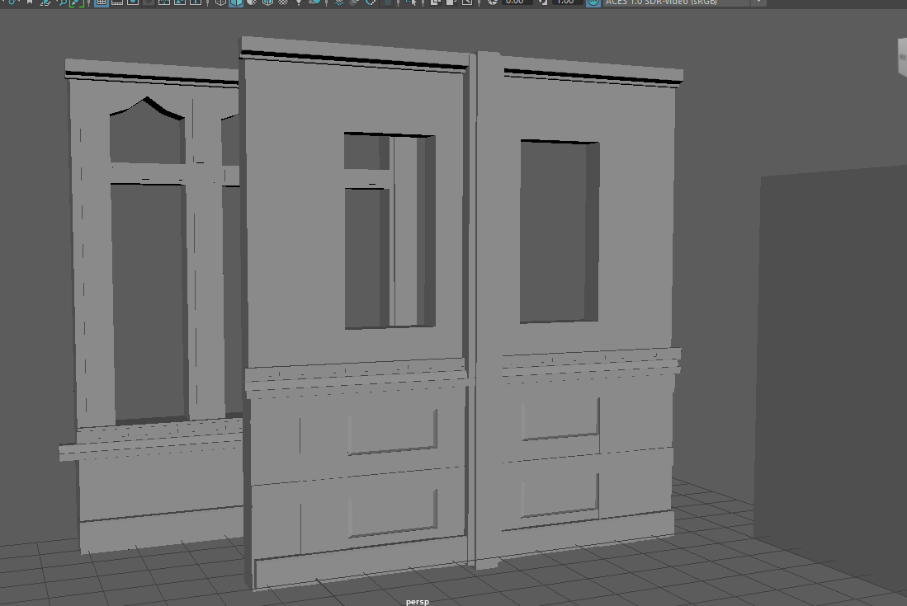
Task: Click the isolate select cursor icon
Action: pos(411,2)
